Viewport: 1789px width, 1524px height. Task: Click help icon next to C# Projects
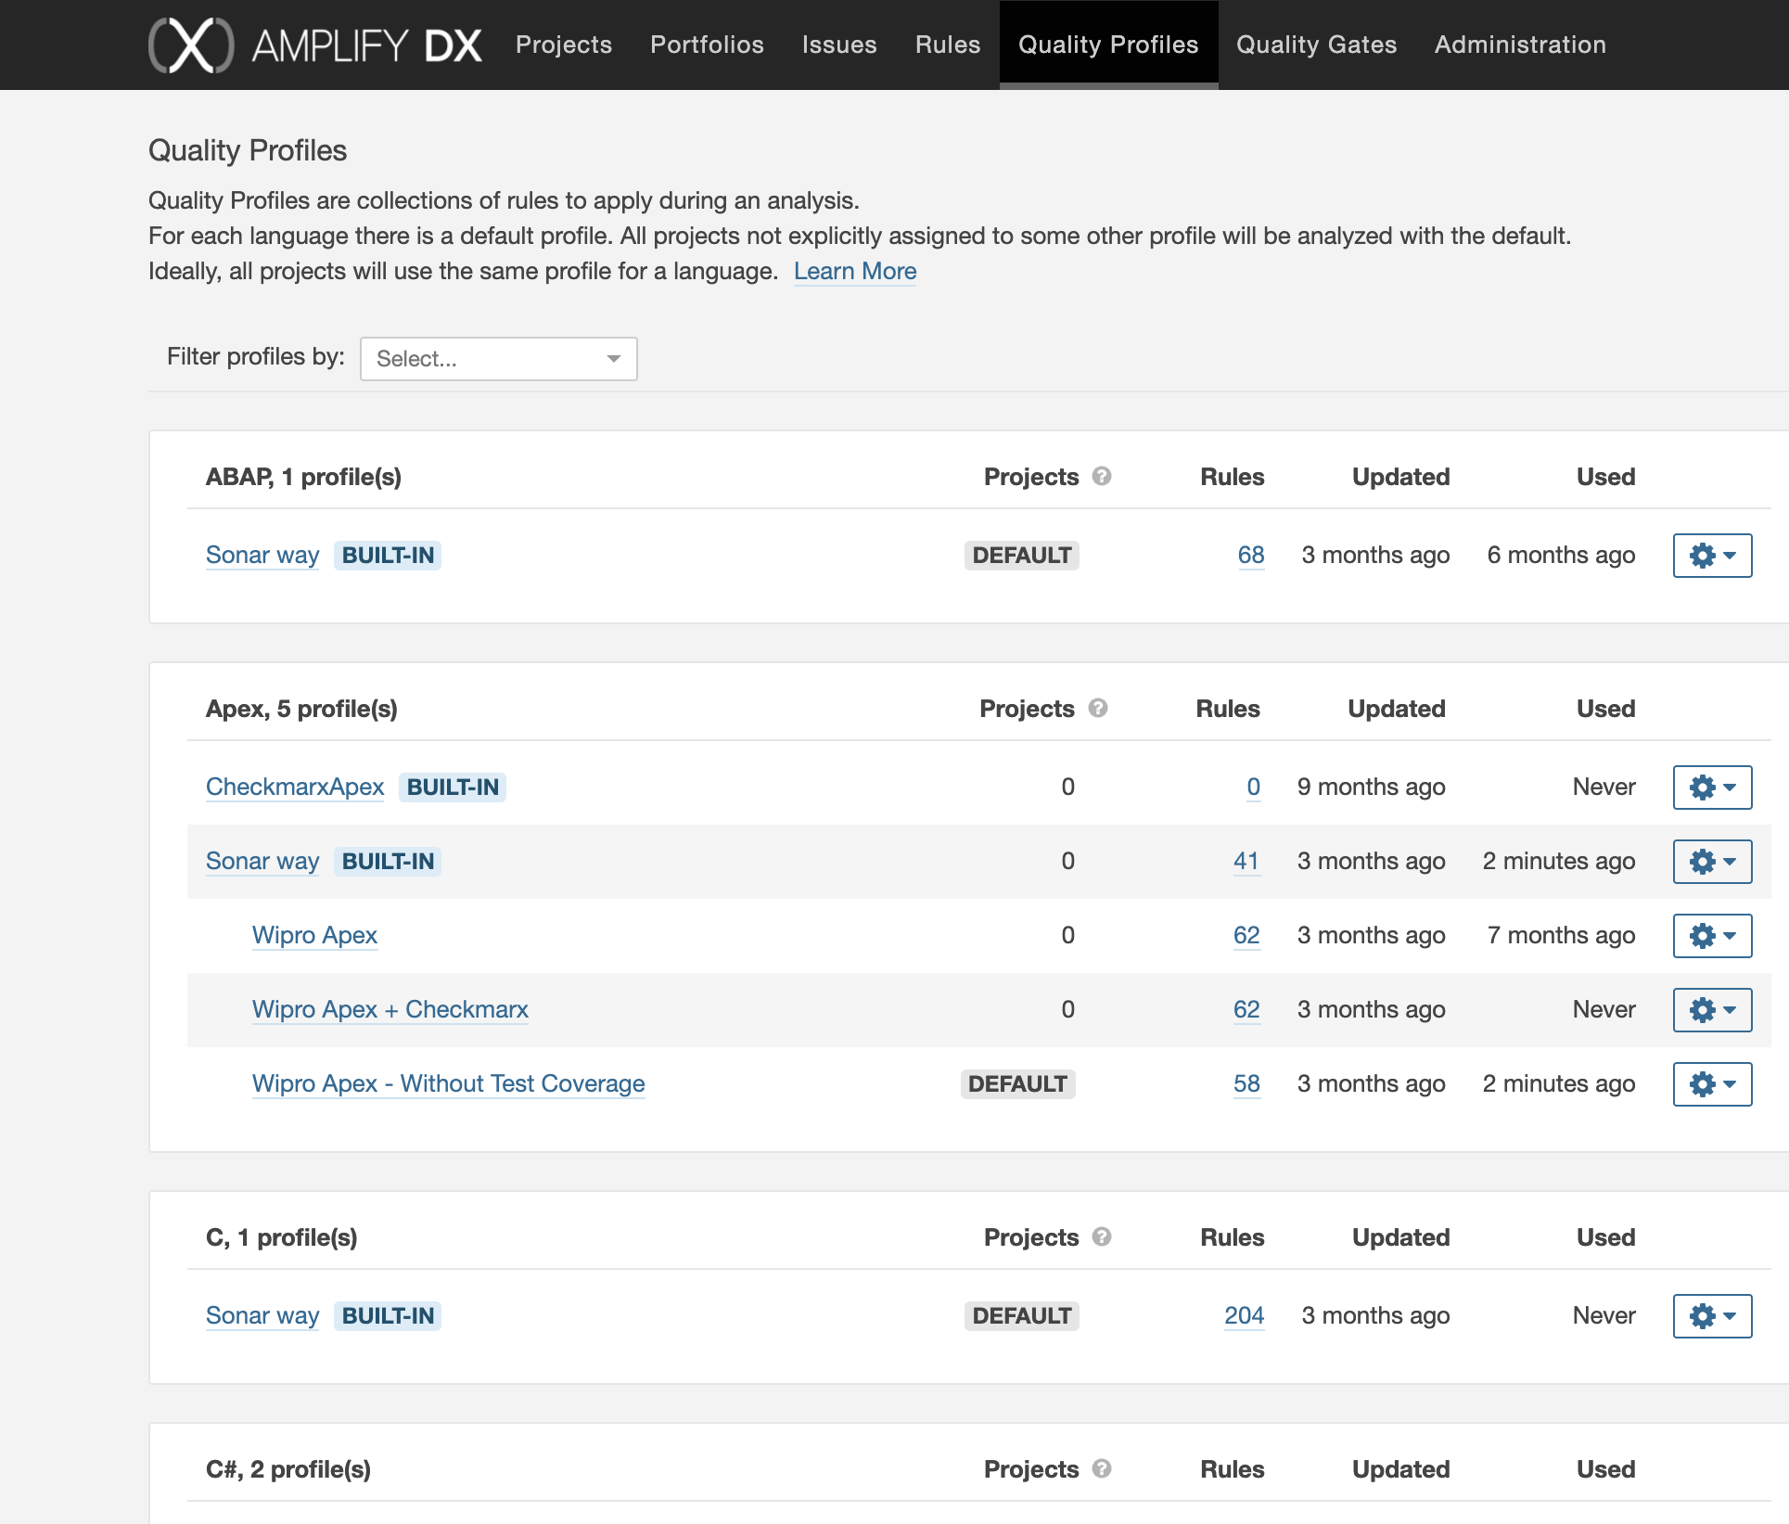[x=1102, y=1468]
